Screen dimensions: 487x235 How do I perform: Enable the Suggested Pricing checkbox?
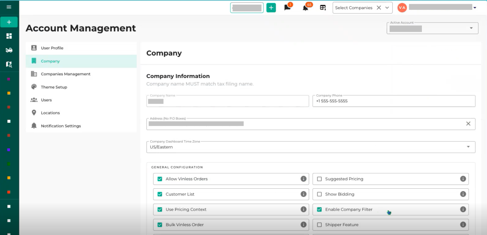(x=319, y=179)
